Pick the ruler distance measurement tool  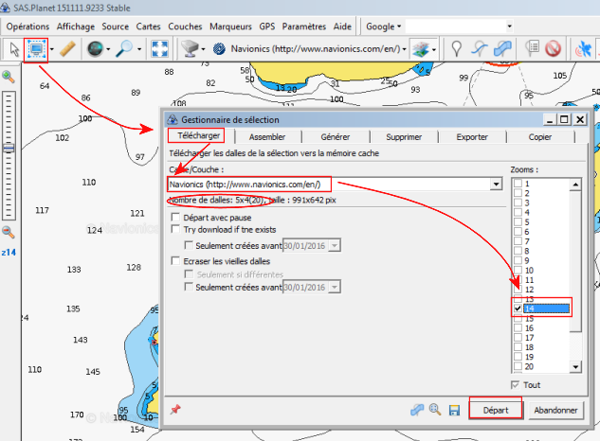(67, 49)
